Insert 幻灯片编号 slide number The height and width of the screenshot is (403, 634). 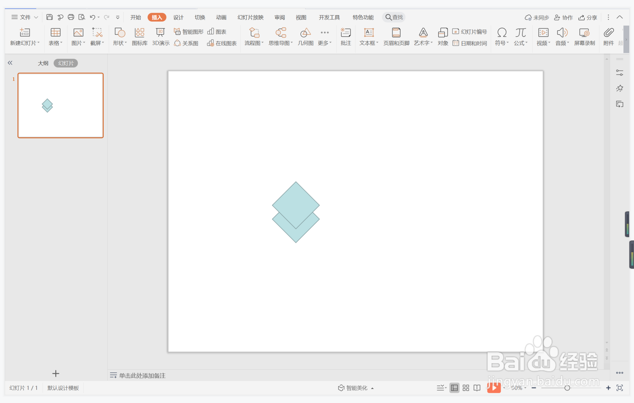click(x=470, y=32)
